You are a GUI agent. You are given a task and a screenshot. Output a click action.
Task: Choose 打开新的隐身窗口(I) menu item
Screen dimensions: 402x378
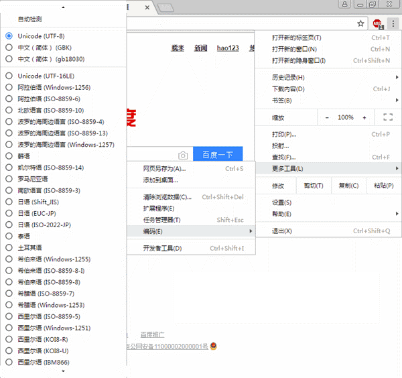[328, 61]
